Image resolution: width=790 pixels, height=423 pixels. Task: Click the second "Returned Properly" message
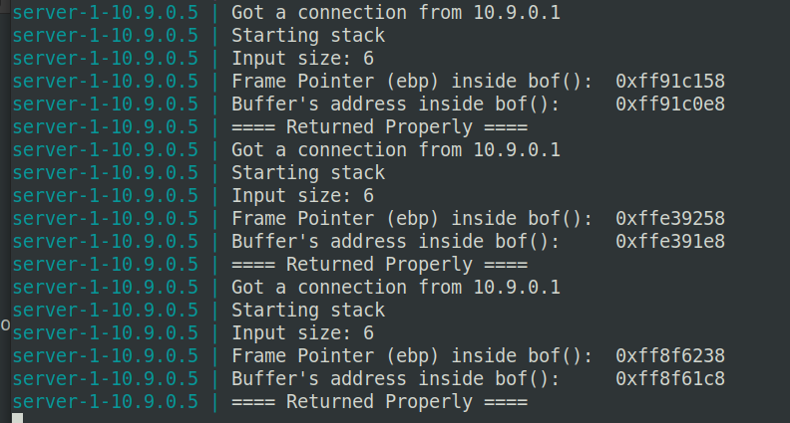point(379,265)
